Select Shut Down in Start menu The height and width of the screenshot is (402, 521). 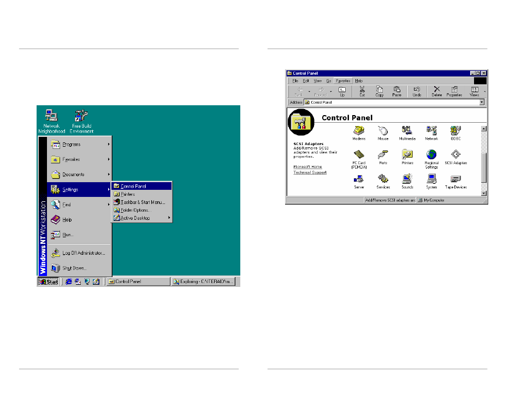[x=79, y=268]
